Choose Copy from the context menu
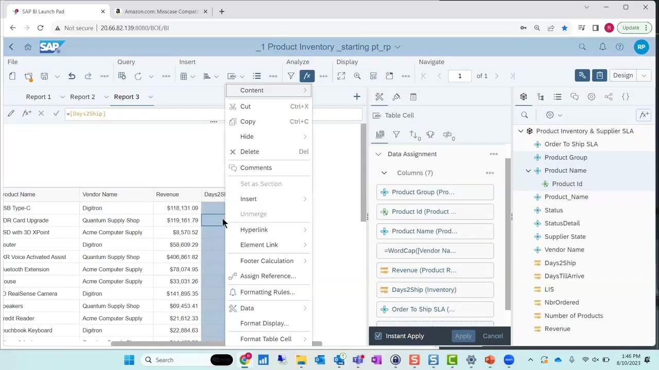 point(268,122)
